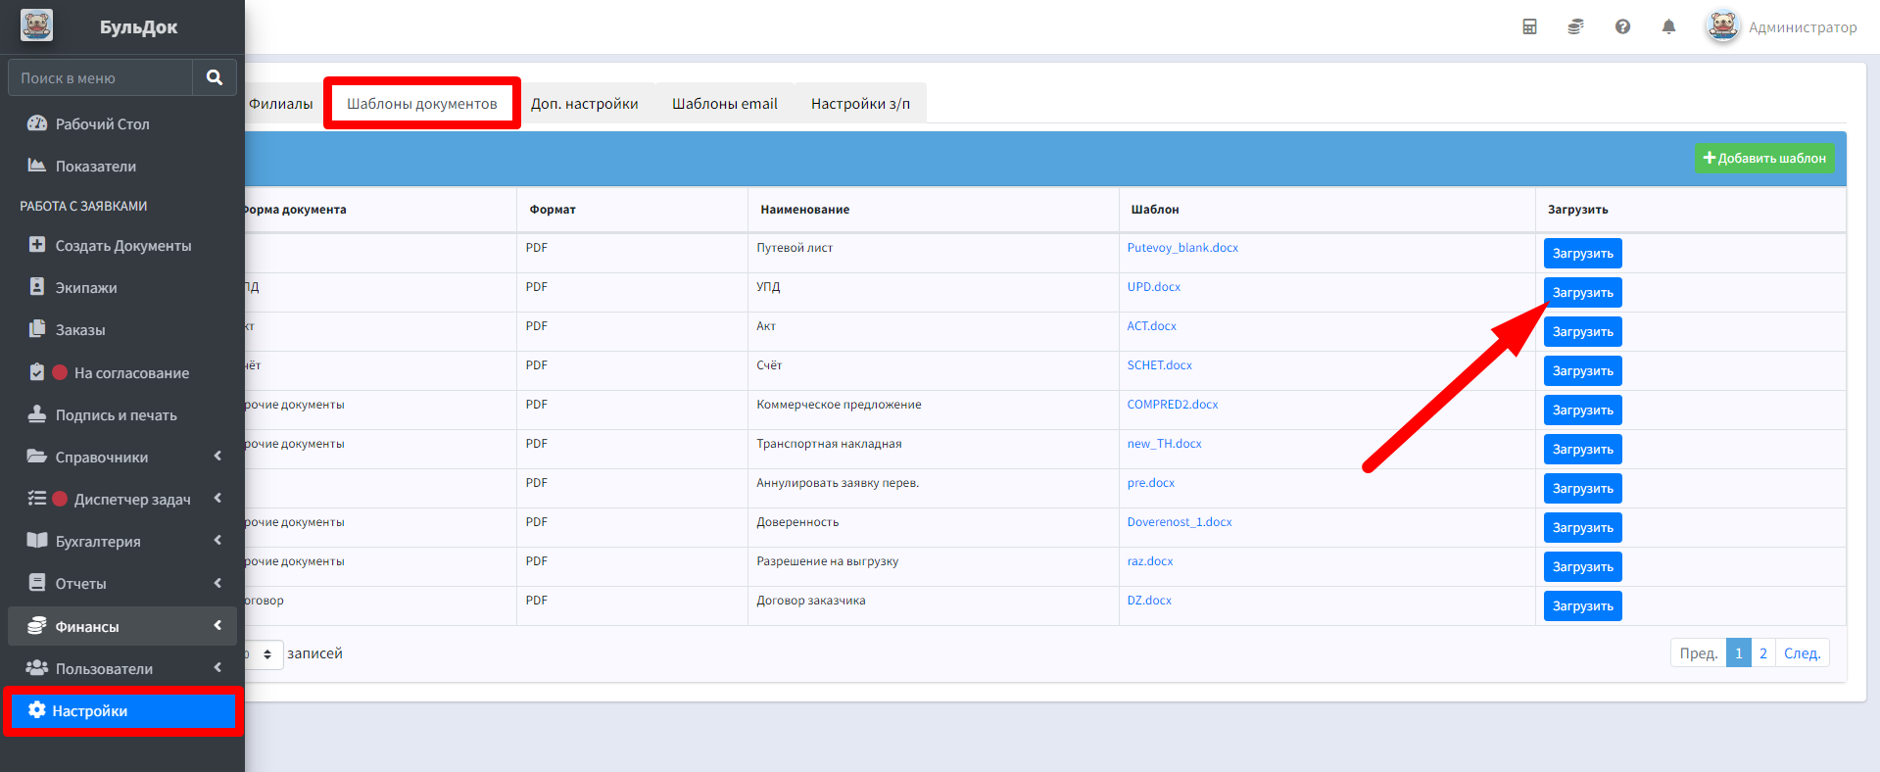1880x772 pixels.
Task: Click Загрузить for Транспортная накладная
Action: coord(1582,449)
